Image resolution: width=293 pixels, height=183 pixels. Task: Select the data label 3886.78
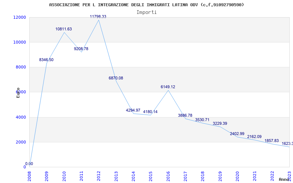point(185,115)
